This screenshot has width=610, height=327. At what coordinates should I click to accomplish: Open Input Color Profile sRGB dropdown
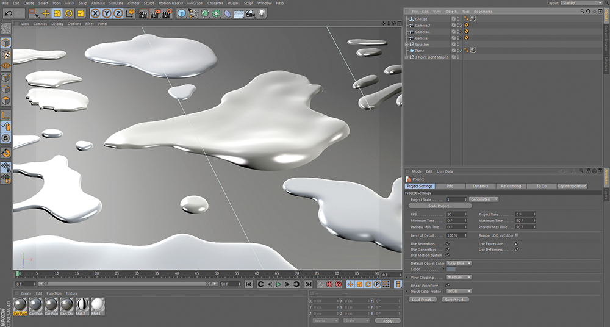459,291
